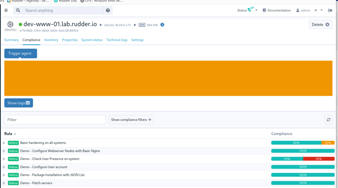Open the Documentation link
338x188 pixels.
point(277,10)
